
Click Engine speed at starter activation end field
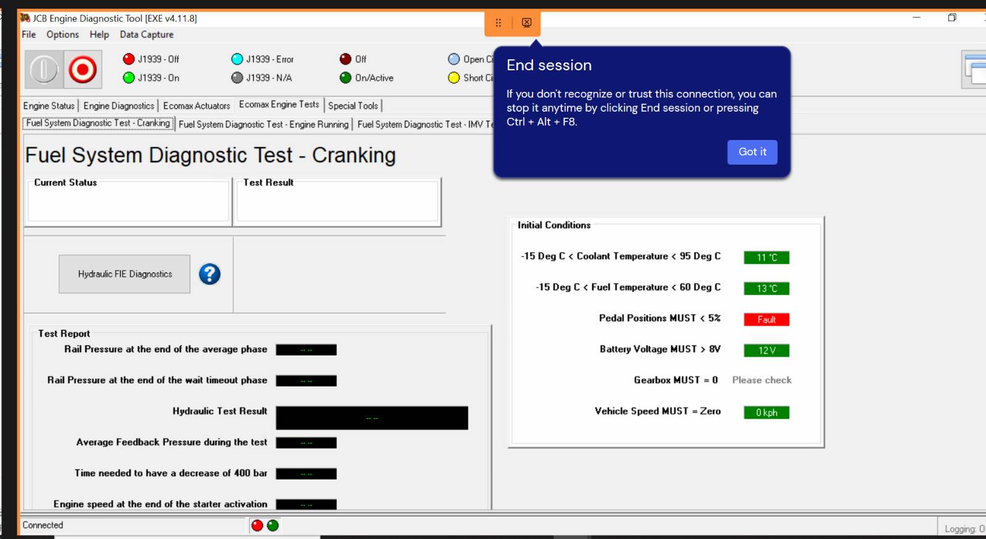click(306, 504)
